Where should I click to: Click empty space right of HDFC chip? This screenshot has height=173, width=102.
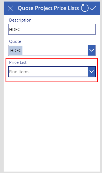pyautogui.click(x=55, y=50)
